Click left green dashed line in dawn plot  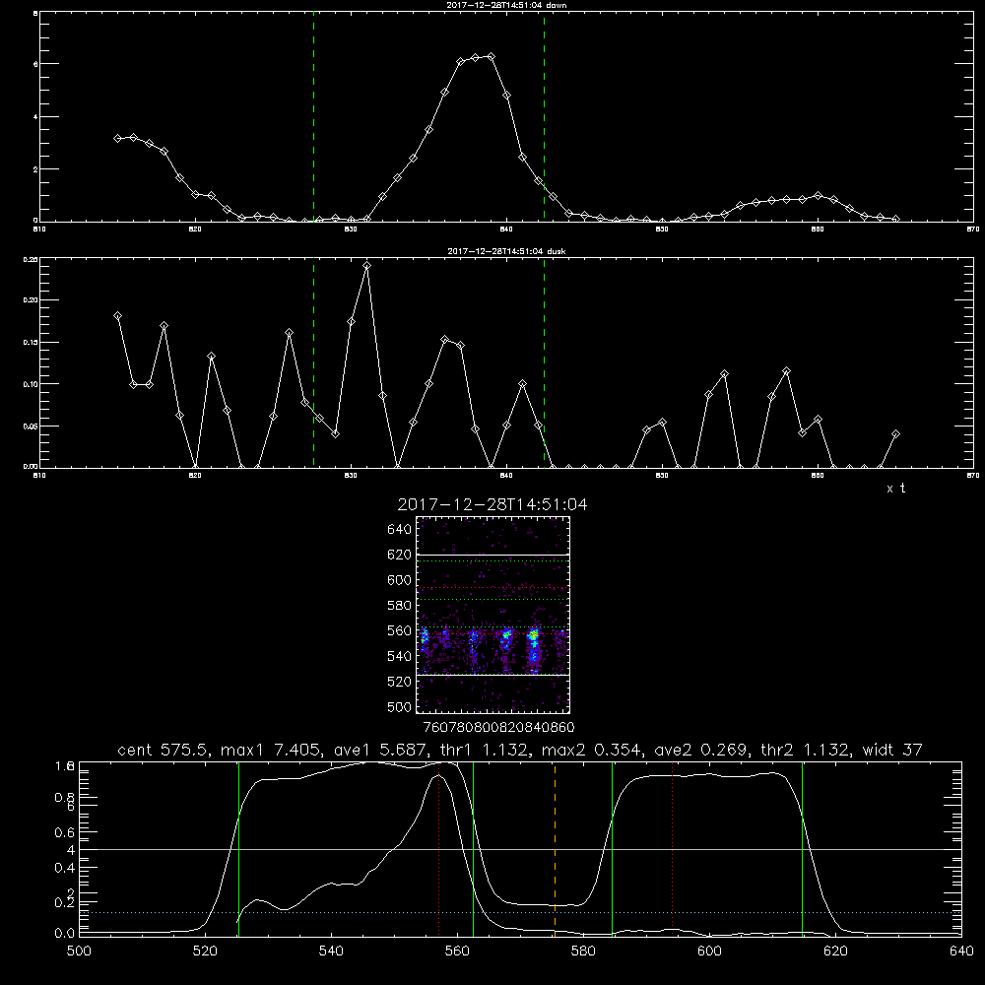[313, 119]
